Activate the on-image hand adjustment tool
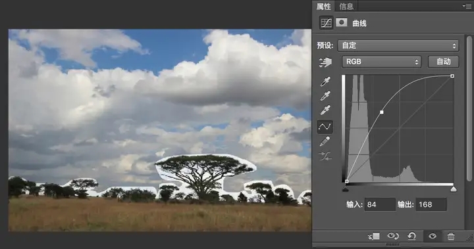Viewport: 474px width, 249px height. point(325,62)
